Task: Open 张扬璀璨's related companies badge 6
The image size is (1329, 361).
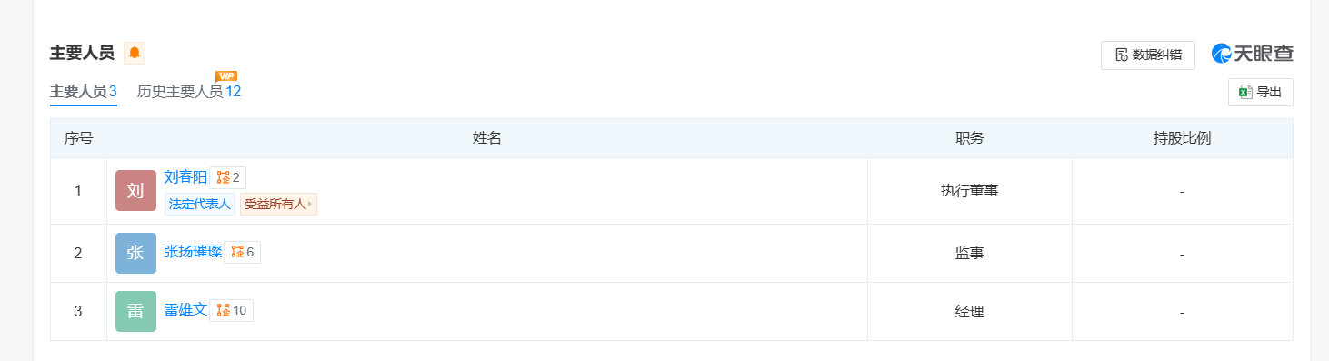Action: (x=243, y=252)
